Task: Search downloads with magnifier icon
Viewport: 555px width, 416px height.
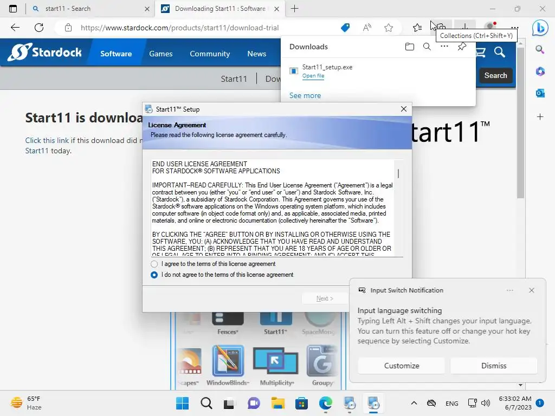Action: [x=427, y=47]
